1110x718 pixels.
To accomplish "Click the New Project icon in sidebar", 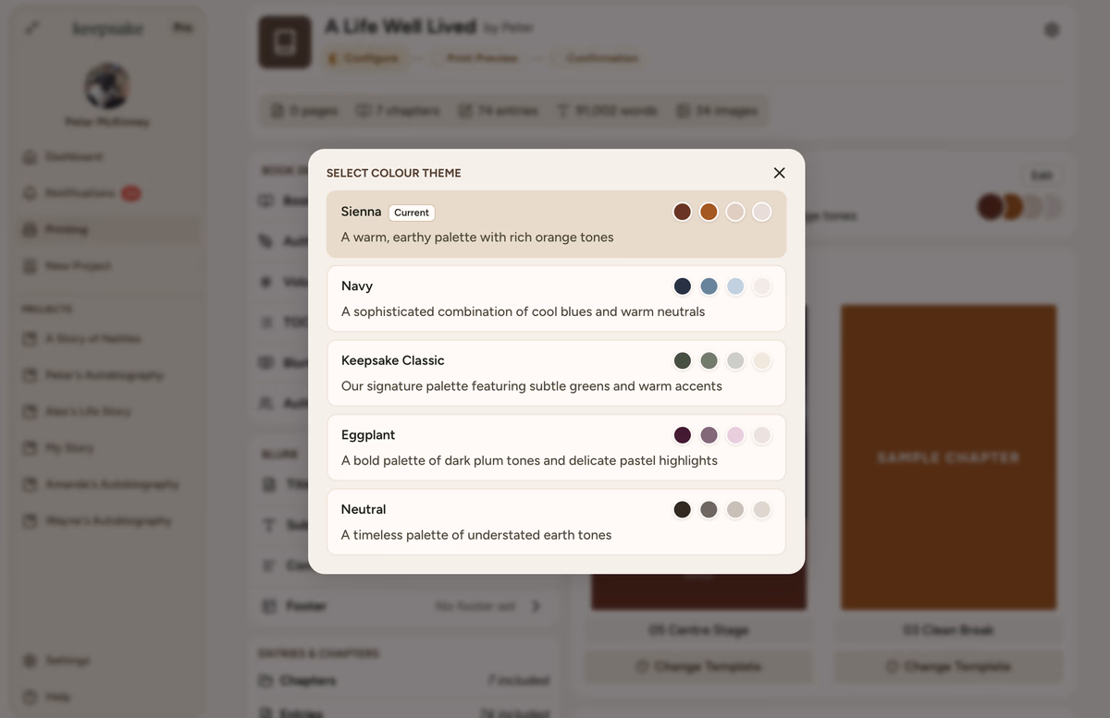I will [x=31, y=266].
